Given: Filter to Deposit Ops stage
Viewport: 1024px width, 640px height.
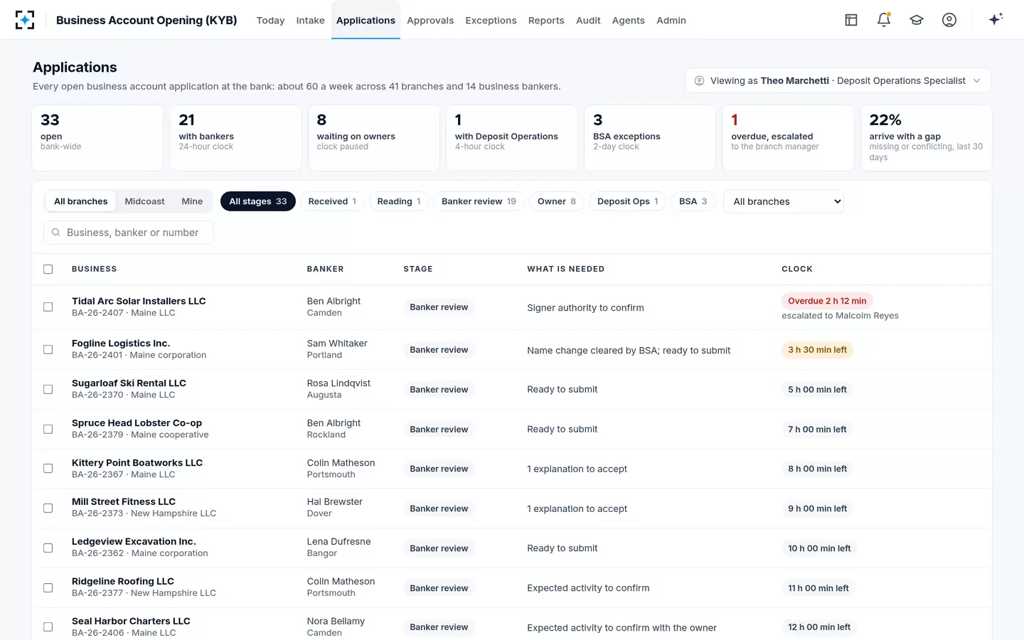Looking at the screenshot, I should [x=628, y=201].
